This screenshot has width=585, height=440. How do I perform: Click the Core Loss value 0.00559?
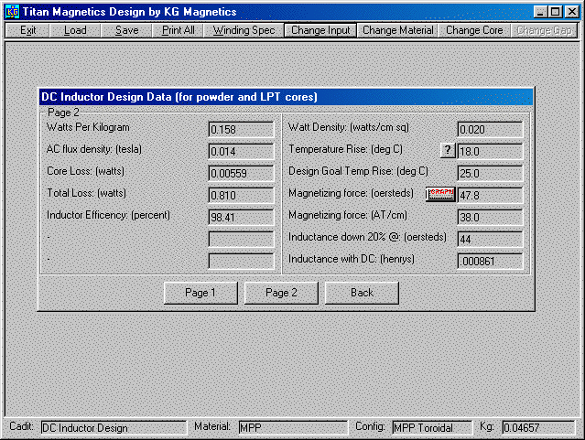tap(241, 174)
